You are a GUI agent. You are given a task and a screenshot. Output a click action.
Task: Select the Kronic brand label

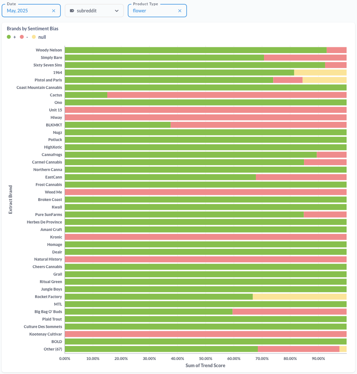click(x=56, y=237)
